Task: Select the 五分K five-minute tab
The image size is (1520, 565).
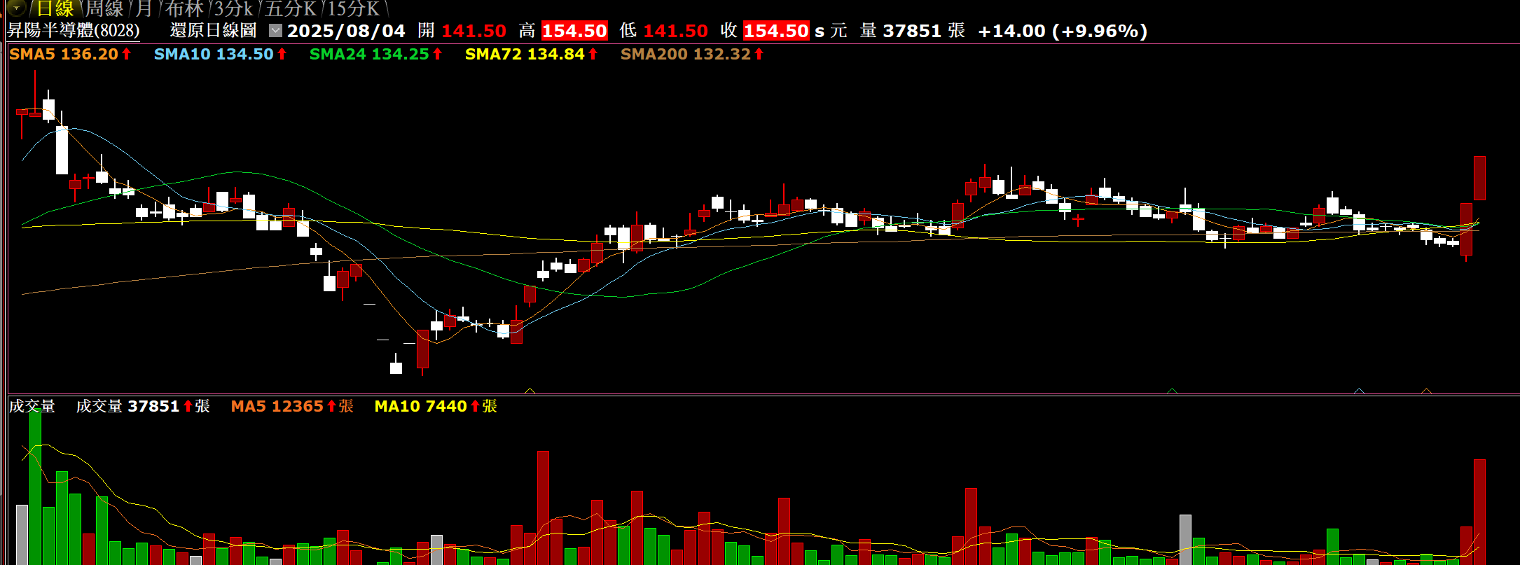Action: click(x=290, y=9)
